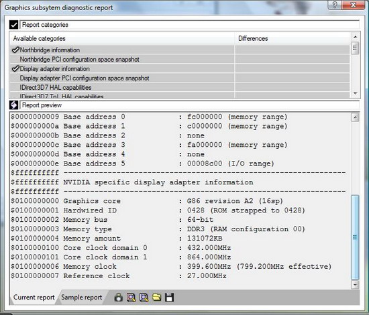Image resolution: width=369 pixels, height=315 pixels.
Task: Switch to the Sample report tab
Action: [x=82, y=298]
